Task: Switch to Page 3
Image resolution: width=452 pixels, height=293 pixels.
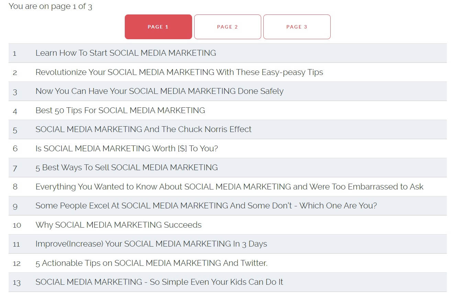Action: click(x=297, y=27)
